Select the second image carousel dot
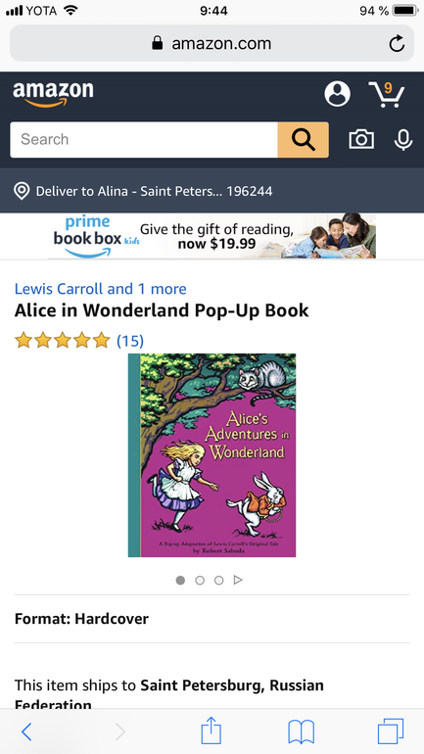The width and height of the screenshot is (424, 754). tap(200, 581)
